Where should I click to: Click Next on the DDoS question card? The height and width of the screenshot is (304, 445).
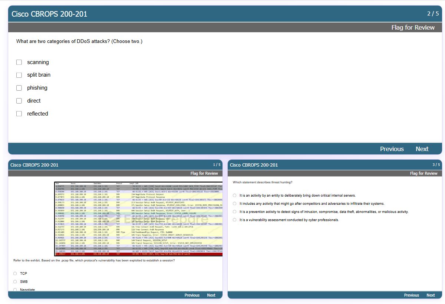(x=422, y=149)
